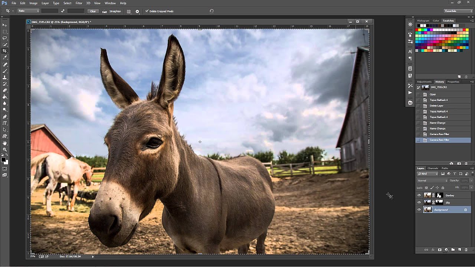
Task: Select the Spot Healing Brush tool
Action: click(5, 64)
